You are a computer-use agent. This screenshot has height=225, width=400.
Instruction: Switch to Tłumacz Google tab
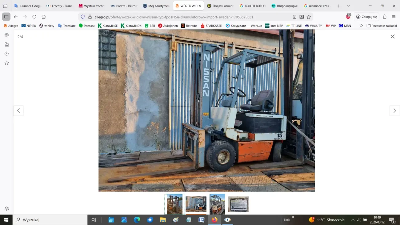[x=27, y=6]
